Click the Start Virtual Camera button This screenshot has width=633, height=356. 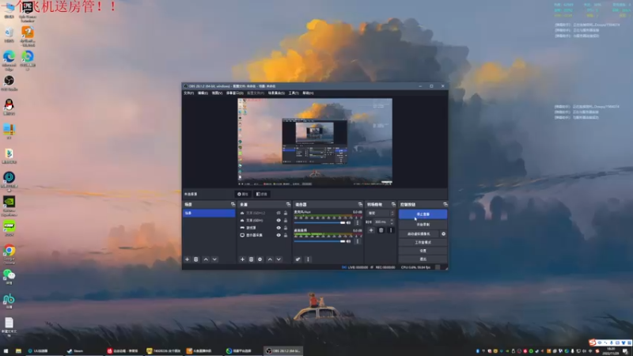click(x=419, y=233)
